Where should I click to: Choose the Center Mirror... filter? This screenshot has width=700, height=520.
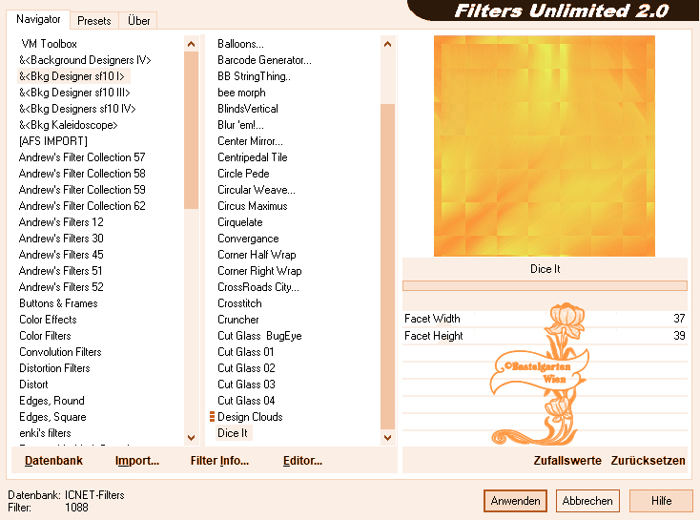pos(250,141)
